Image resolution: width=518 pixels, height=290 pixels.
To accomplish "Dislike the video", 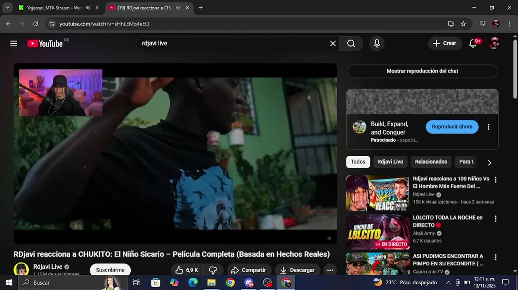I will (x=213, y=270).
